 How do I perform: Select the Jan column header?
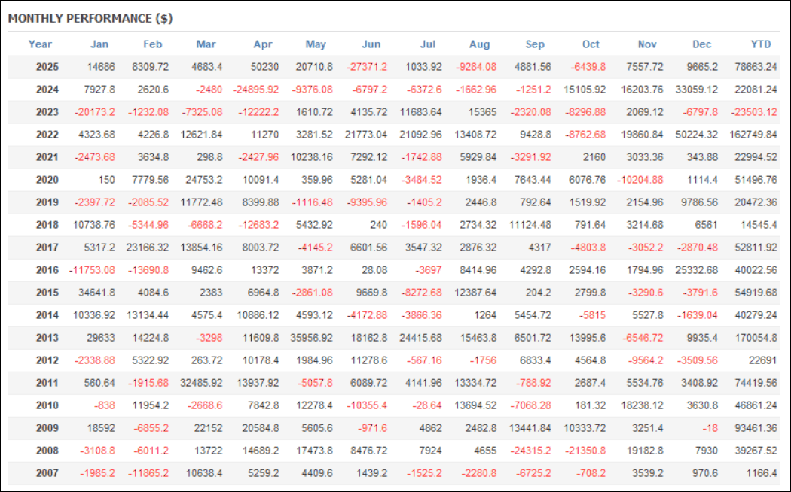coord(99,44)
